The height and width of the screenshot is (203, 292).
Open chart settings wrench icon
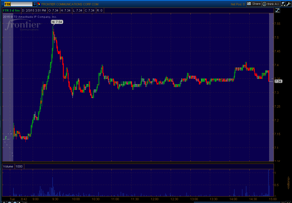288,4
